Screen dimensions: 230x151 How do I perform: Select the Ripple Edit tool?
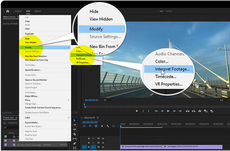tap(74, 129)
